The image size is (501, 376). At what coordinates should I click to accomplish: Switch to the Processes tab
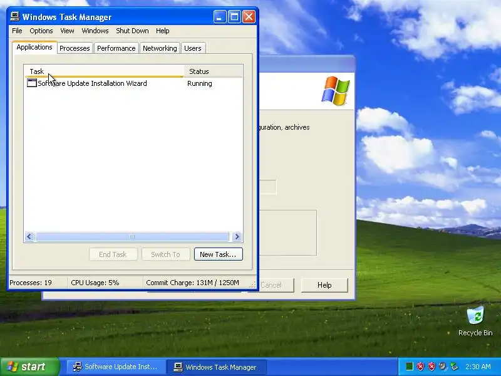tap(75, 48)
